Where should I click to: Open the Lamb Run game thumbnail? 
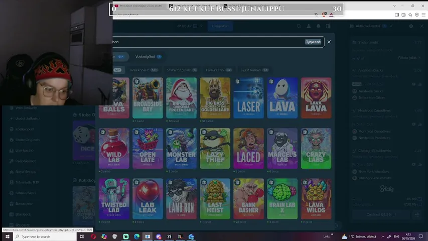[x=181, y=199]
